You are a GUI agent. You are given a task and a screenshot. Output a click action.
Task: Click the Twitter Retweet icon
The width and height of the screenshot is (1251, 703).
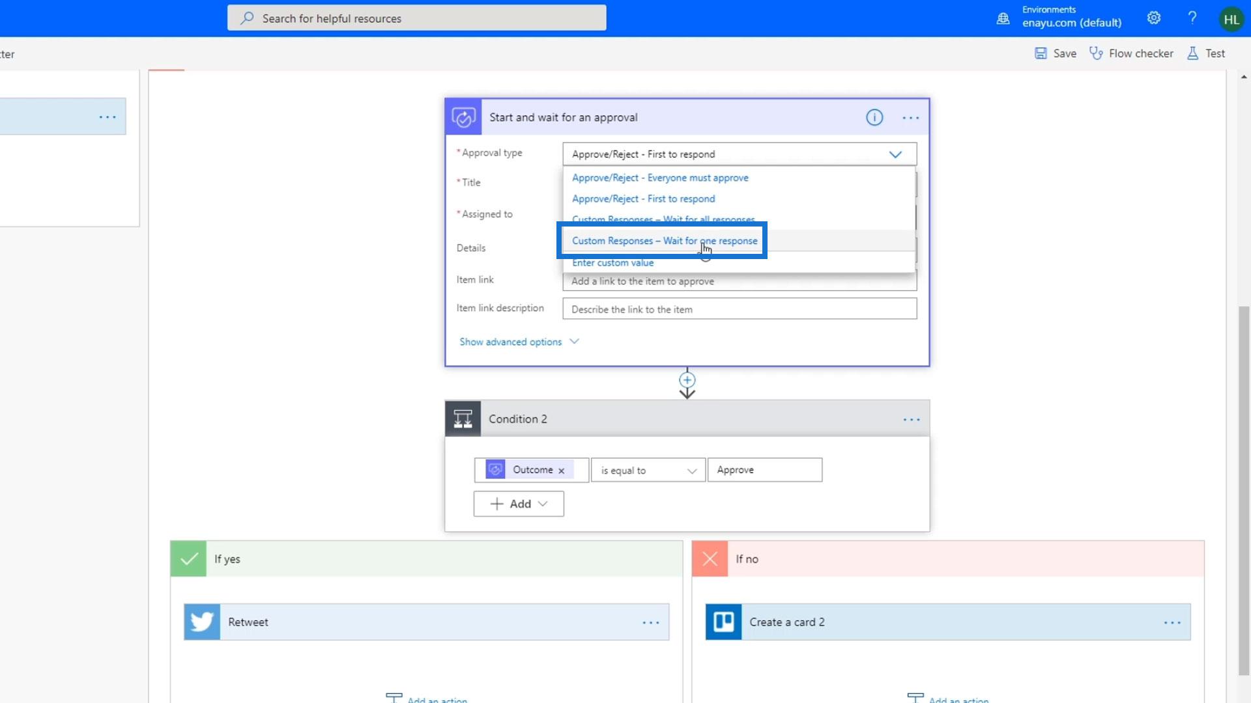pos(202,622)
